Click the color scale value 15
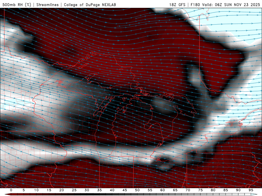 pyautogui.click(x=49, y=190)
